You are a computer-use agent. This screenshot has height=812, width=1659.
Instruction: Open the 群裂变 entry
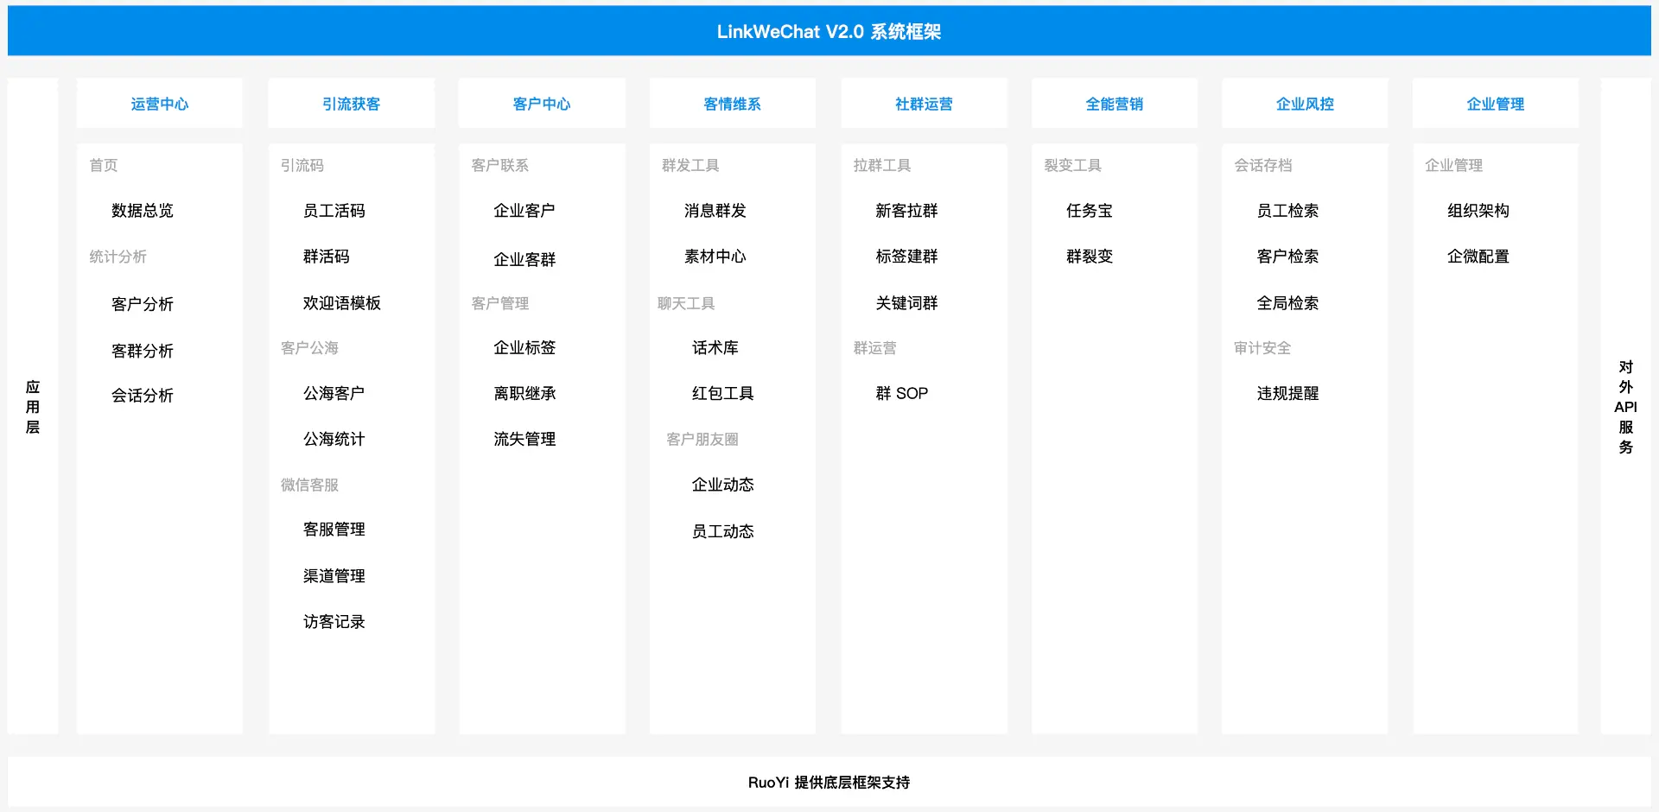1090,257
